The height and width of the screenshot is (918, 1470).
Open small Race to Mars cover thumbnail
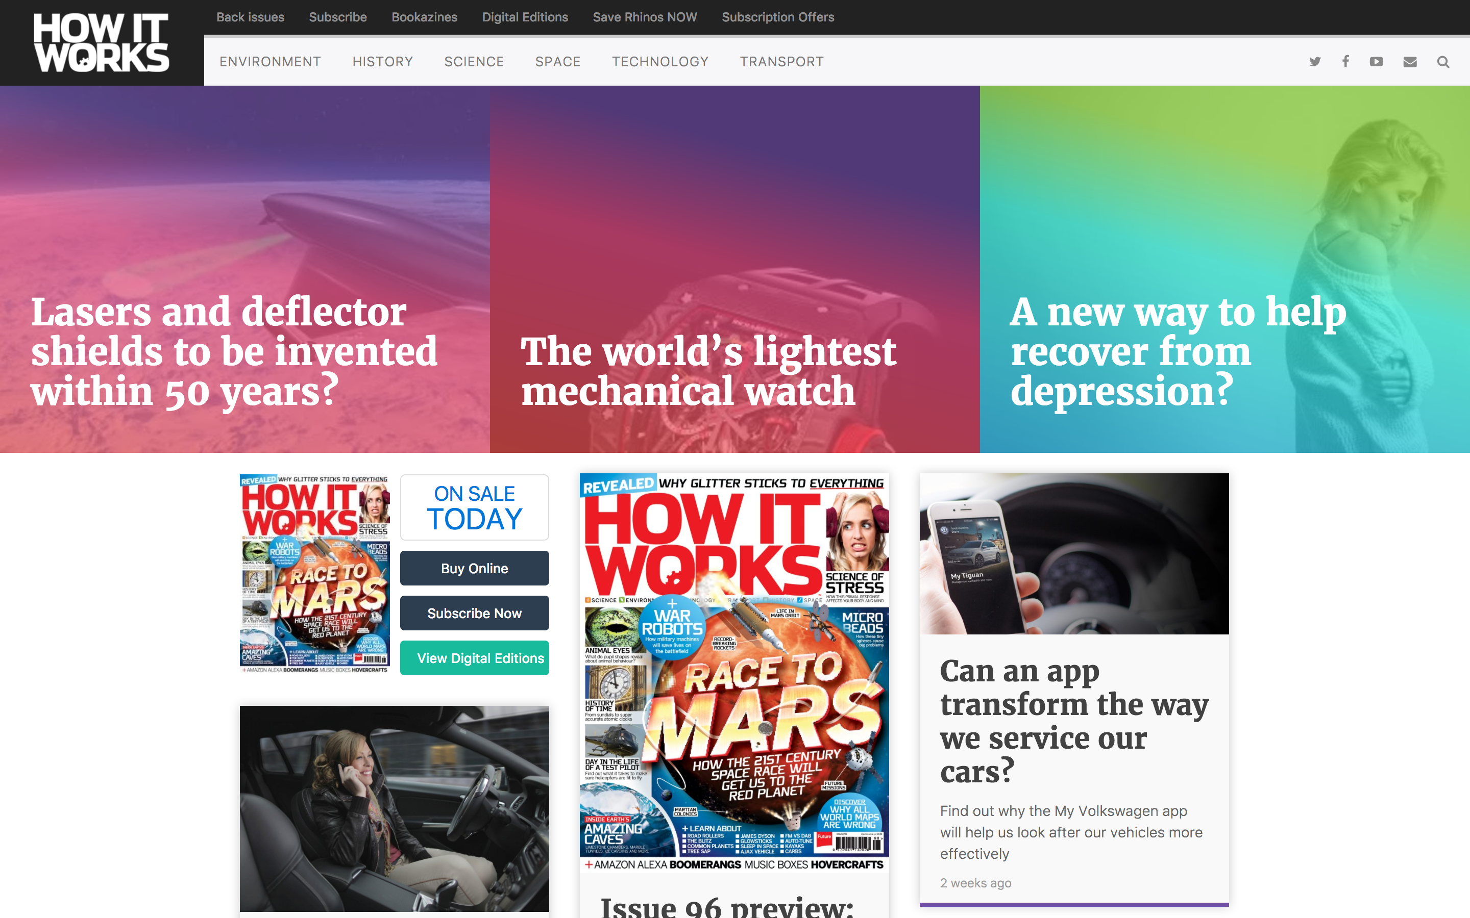314,574
